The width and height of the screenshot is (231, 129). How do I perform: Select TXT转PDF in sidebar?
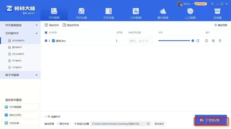click(x=20, y=67)
